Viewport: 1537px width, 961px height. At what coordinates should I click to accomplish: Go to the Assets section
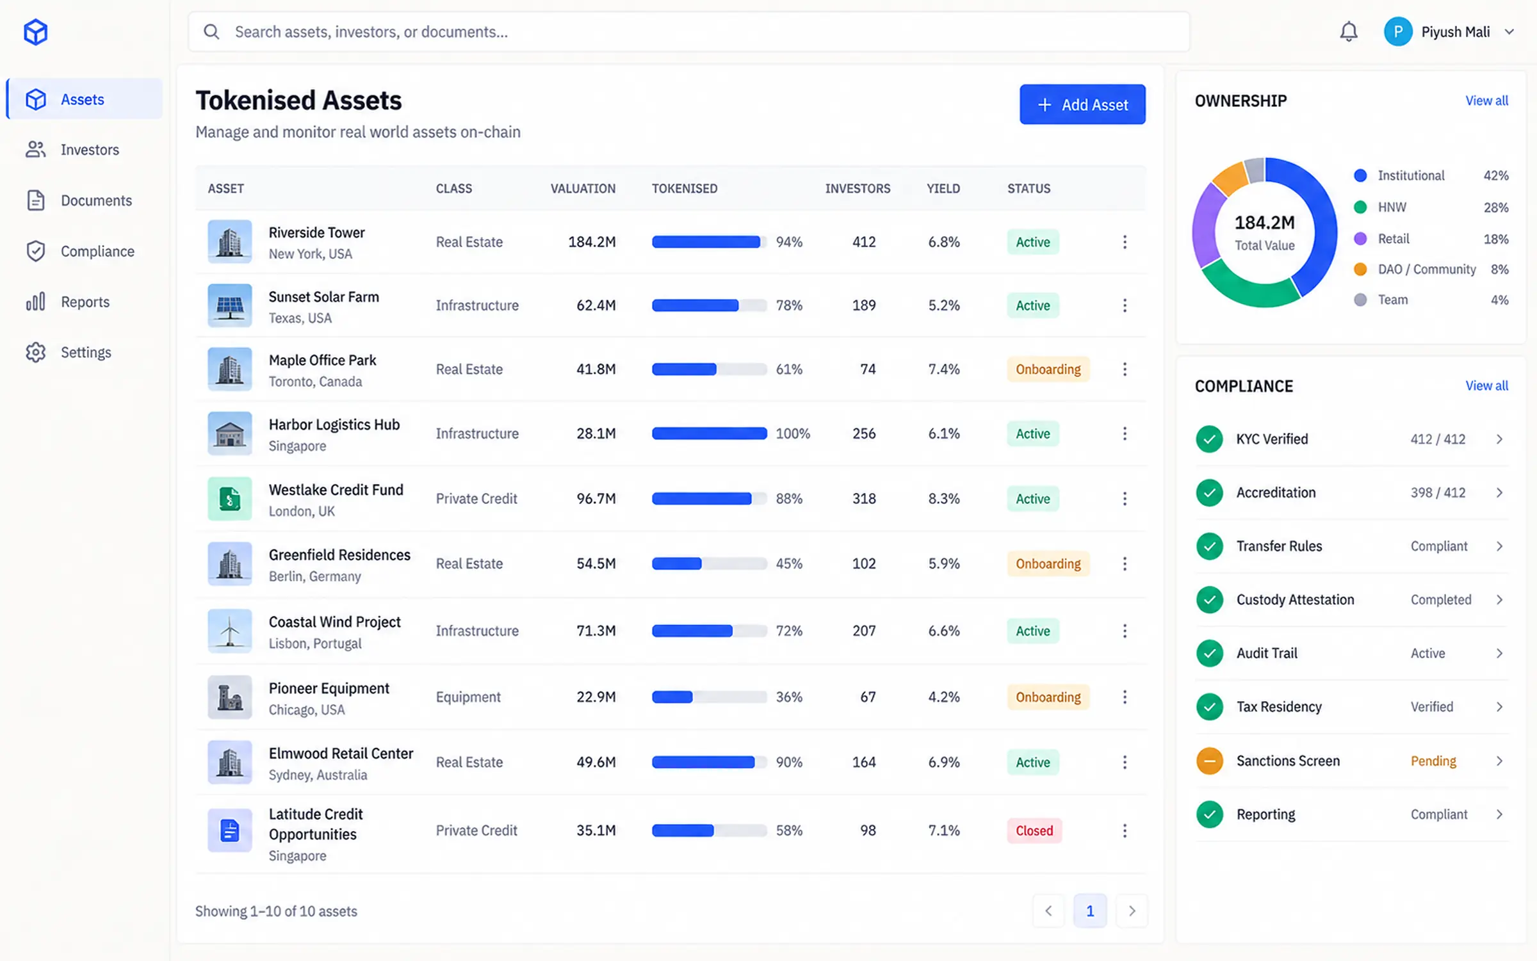(85, 99)
